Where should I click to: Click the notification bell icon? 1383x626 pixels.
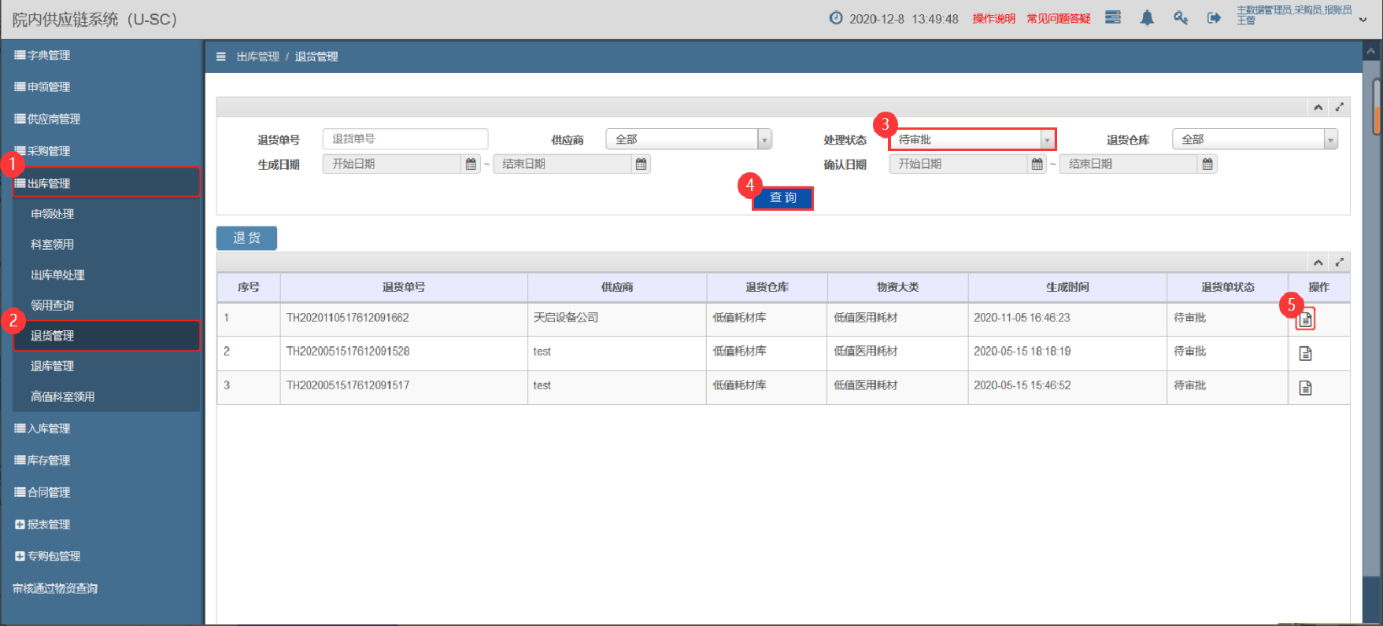point(1147,18)
